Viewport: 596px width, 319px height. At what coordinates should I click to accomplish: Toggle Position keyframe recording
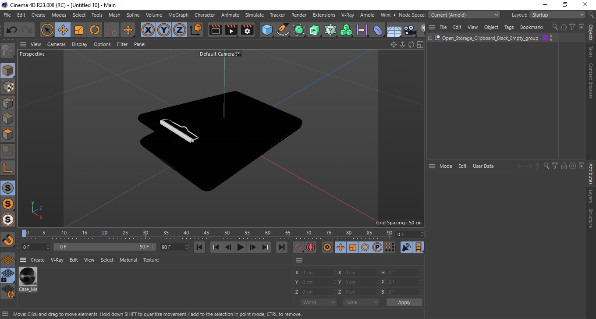[340, 247]
